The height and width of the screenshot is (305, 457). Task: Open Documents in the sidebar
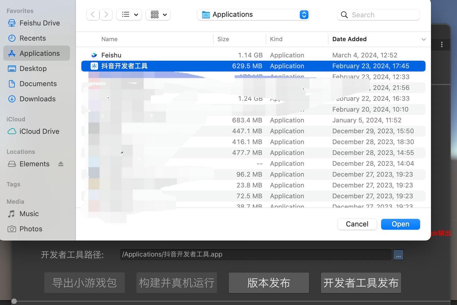36,84
